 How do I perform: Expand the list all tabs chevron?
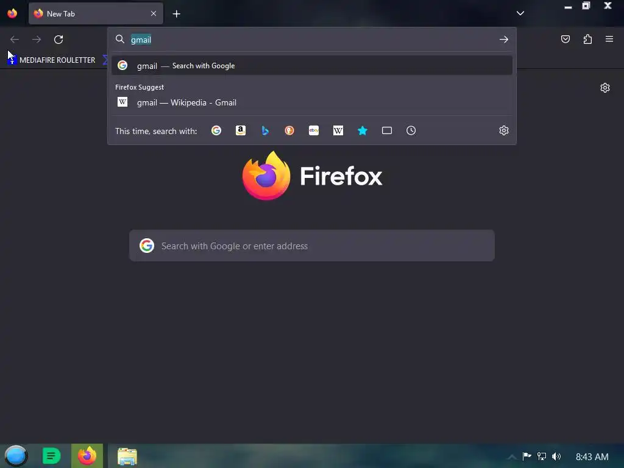click(520, 13)
